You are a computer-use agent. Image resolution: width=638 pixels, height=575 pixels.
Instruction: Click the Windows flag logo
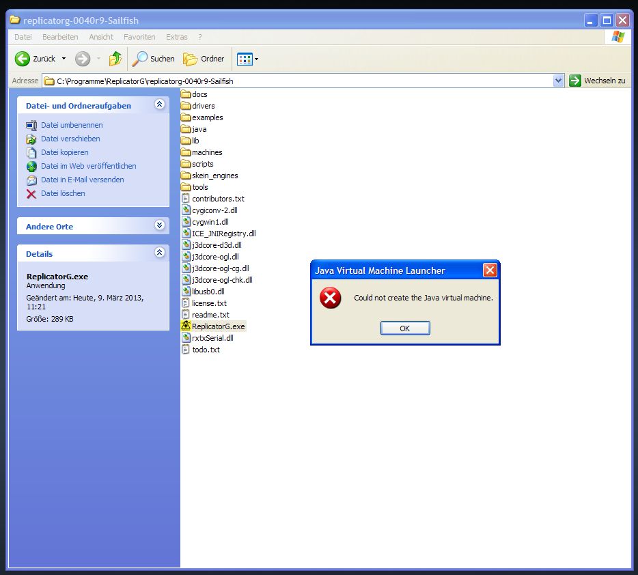click(618, 37)
